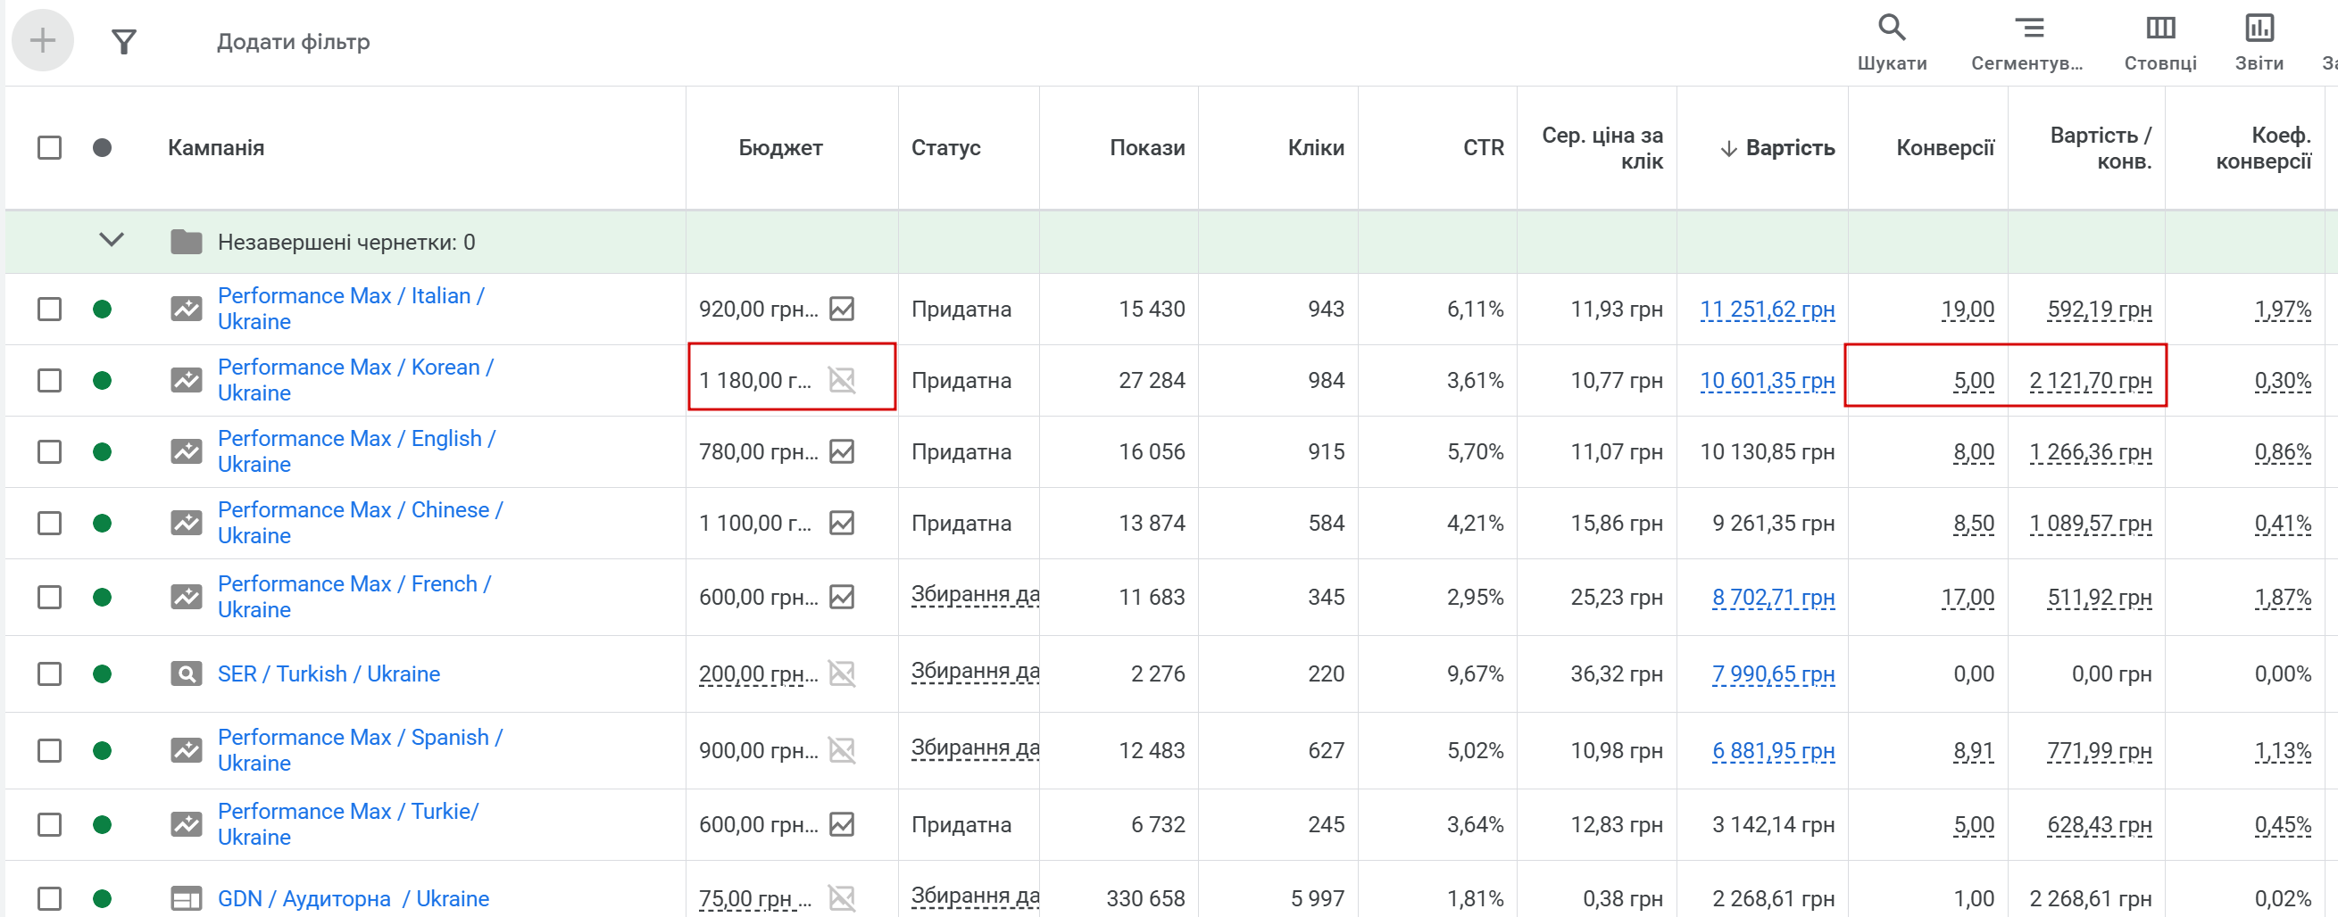Open the Звіти reports icon

click(2259, 29)
